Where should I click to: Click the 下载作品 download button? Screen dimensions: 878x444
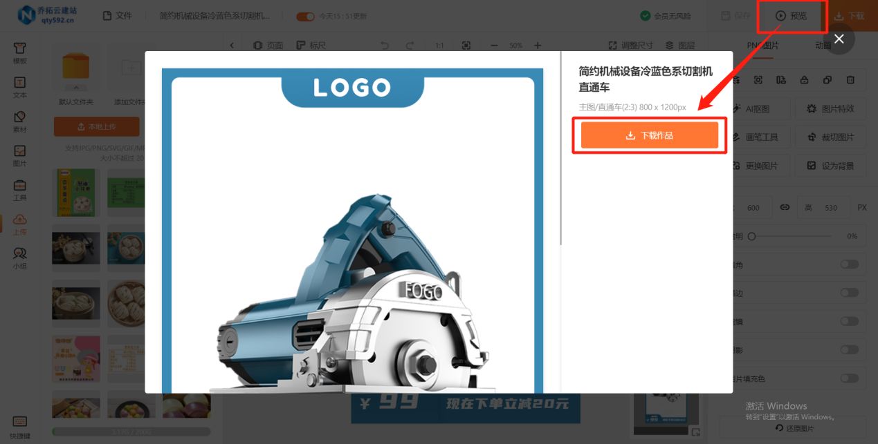tap(649, 135)
